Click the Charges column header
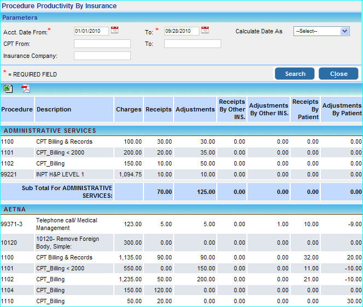 pos(129,109)
